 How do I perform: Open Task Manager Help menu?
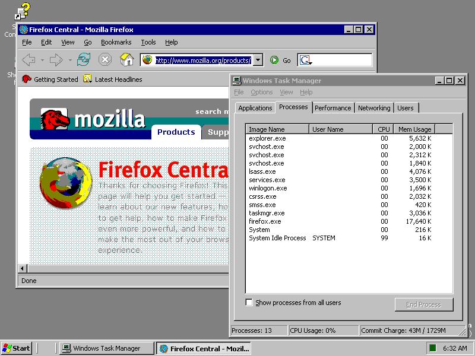(306, 92)
